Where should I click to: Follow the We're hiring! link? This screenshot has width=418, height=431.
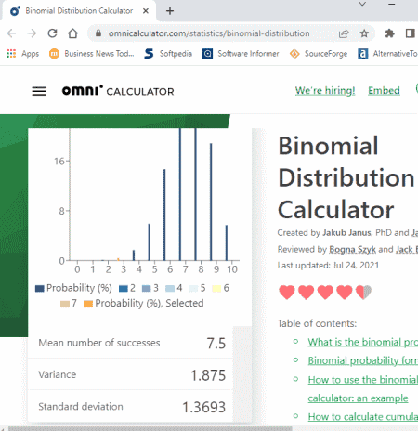coord(325,90)
